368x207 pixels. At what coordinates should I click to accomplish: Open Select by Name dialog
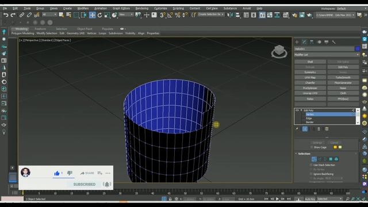click(x=69, y=15)
